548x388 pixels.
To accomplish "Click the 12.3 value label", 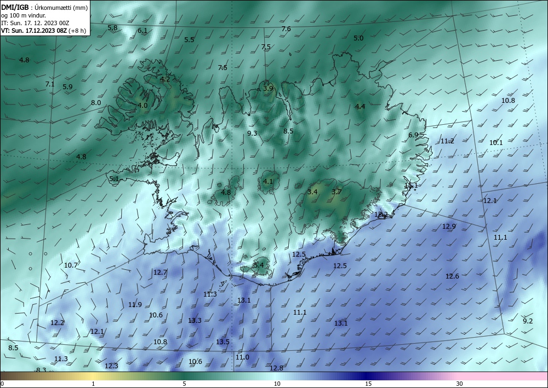I will (x=111, y=366).
